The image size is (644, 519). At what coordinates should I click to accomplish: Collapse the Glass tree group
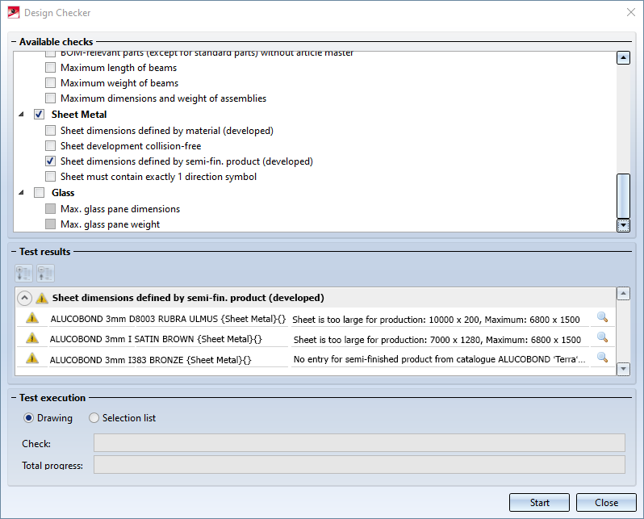click(x=21, y=193)
